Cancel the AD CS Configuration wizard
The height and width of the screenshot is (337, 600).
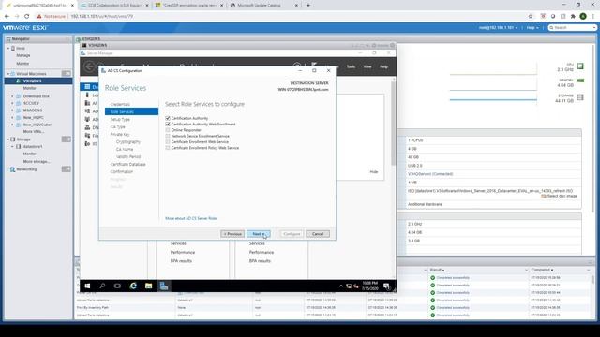pos(318,234)
